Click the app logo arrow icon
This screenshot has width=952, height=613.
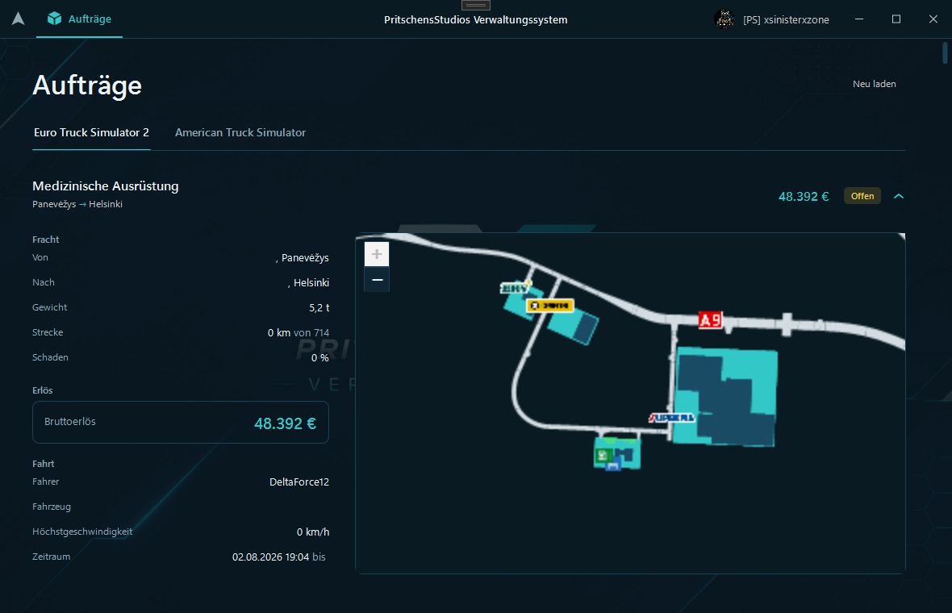click(x=19, y=19)
